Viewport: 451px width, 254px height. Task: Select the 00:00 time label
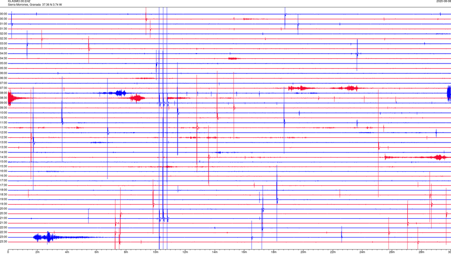click(3, 14)
